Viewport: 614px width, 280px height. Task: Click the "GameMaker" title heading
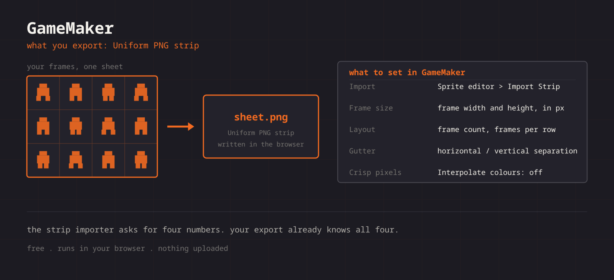click(x=70, y=28)
